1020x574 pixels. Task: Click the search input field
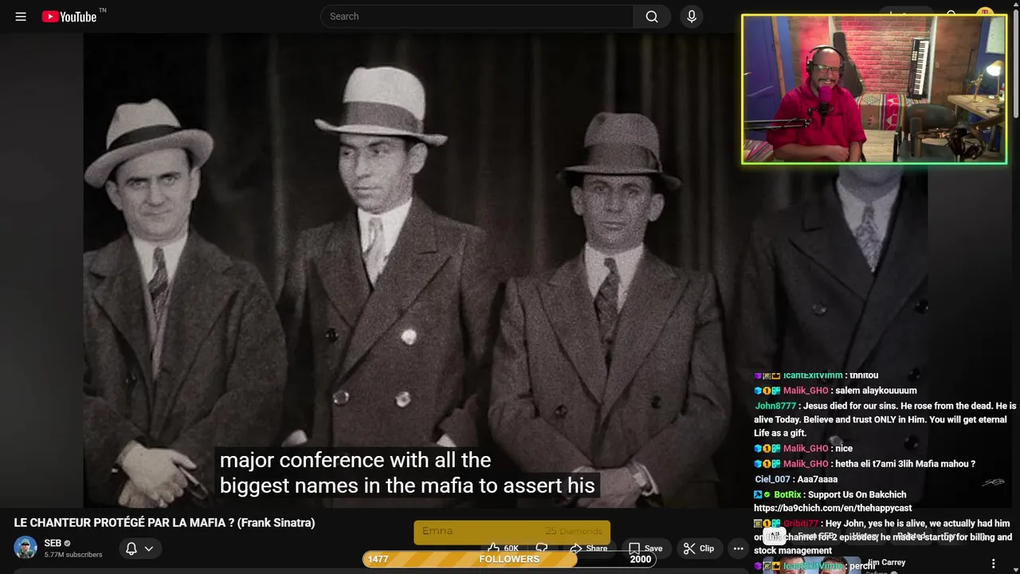477,16
